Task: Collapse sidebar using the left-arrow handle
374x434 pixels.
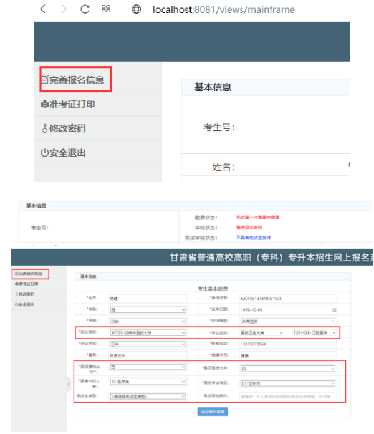Action: click(69, 384)
